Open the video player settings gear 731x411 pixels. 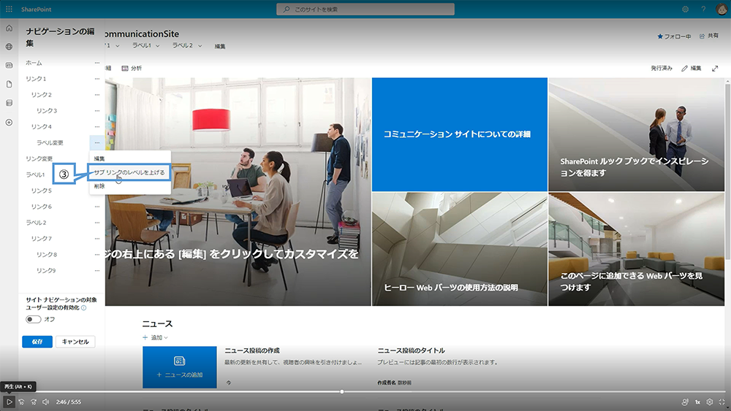point(710,402)
